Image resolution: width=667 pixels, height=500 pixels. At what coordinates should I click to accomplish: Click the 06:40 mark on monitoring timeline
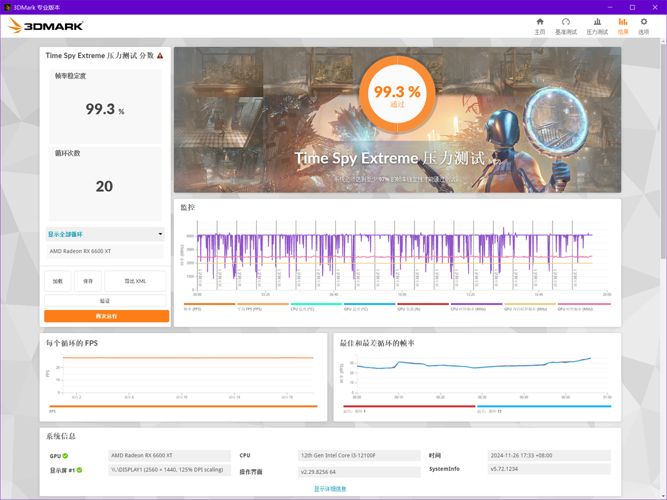click(334, 294)
